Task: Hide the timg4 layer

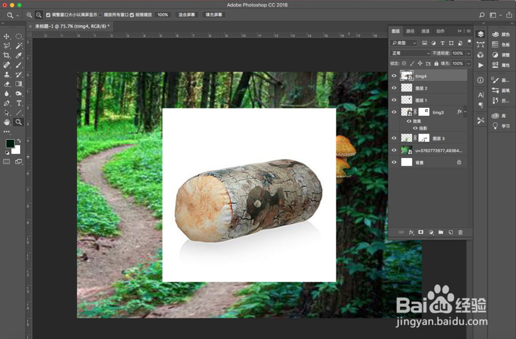Action: point(394,76)
